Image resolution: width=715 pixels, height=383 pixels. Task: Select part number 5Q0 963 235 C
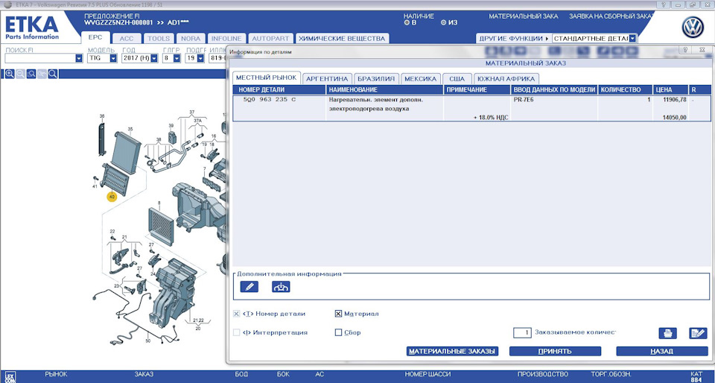pos(269,99)
